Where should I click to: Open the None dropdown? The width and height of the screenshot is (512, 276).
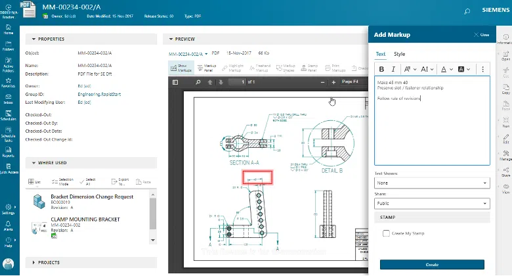(432, 183)
